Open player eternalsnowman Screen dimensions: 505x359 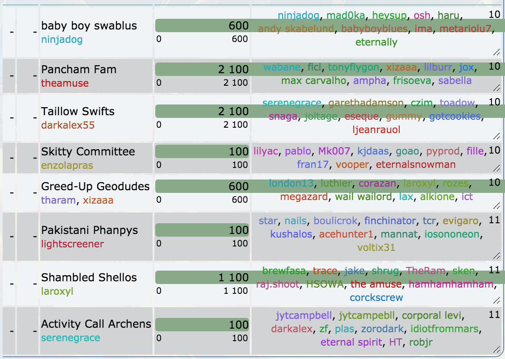point(415,165)
